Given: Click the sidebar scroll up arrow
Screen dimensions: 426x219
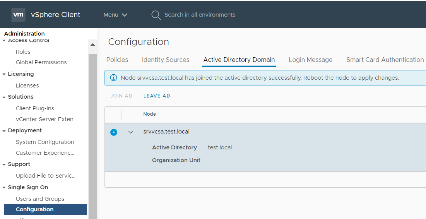Looking at the screenshot, I should tap(92, 44).
